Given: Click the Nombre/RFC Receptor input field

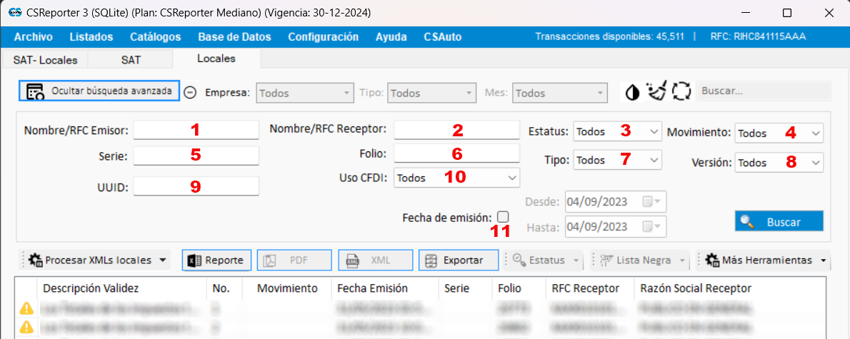Looking at the screenshot, I should (x=456, y=130).
